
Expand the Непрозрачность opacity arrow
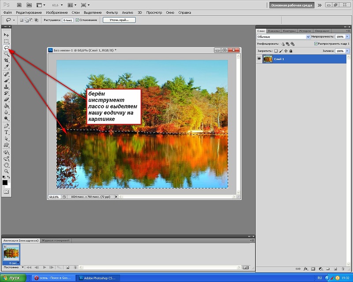click(x=347, y=37)
